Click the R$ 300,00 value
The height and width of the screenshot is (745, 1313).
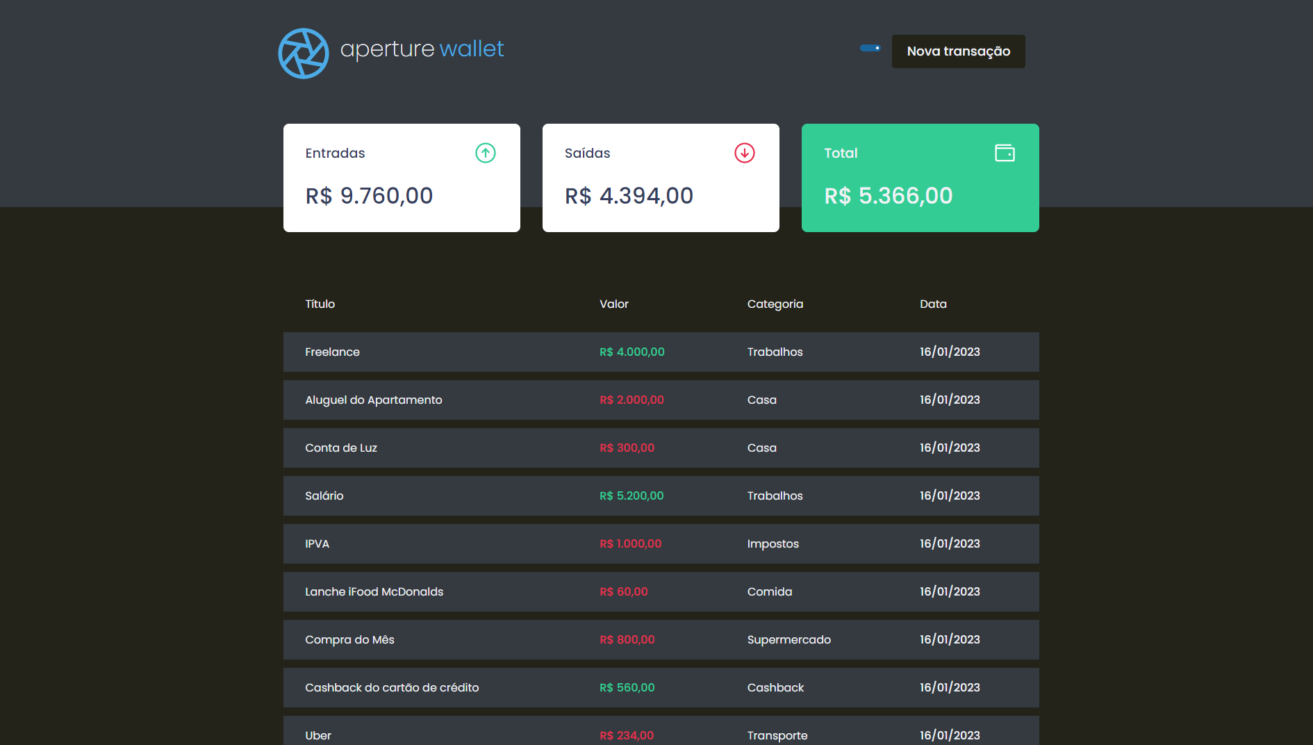(627, 448)
